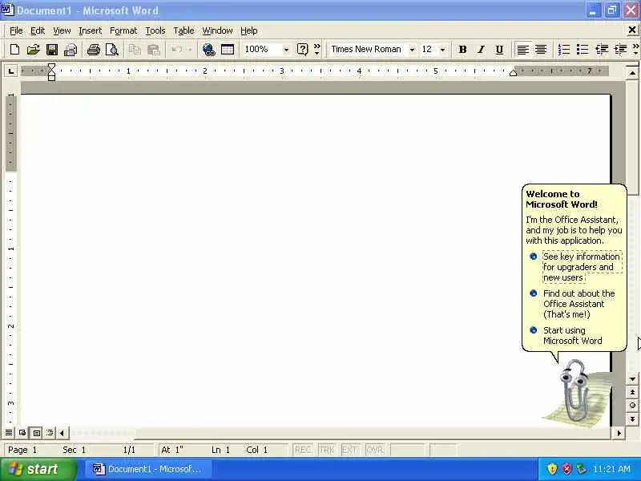
Task: Open an existing file with the folder icon
Action: tap(33, 50)
